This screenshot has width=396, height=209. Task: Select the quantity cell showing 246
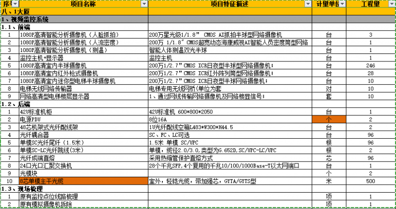(370, 65)
